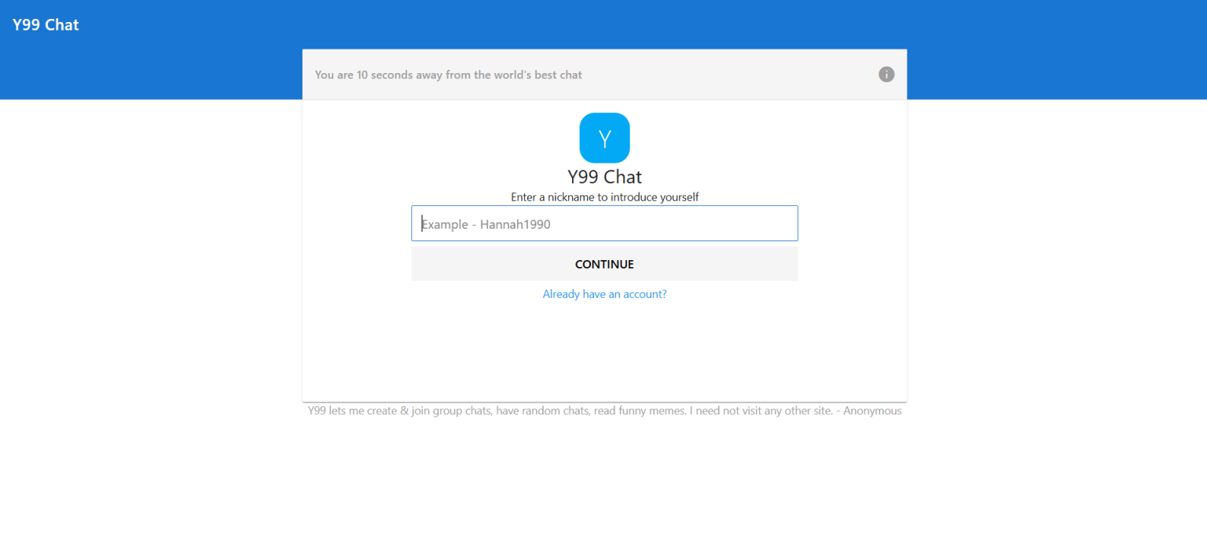This screenshot has width=1207, height=543.
Task: Click the CONTINUE button
Action: pyautogui.click(x=604, y=263)
